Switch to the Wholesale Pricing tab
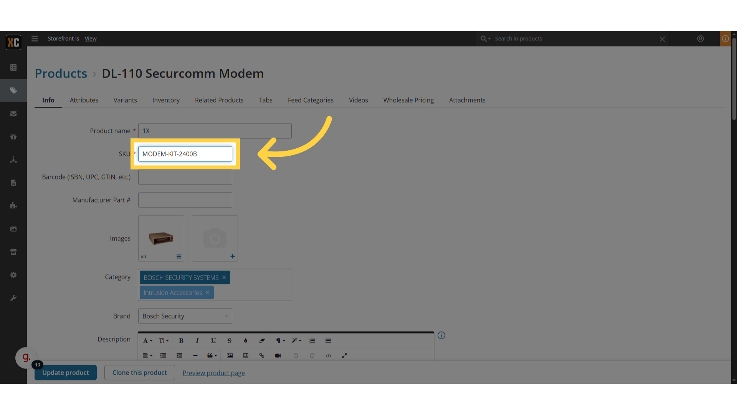Screen dimensions: 737x415 click(x=408, y=100)
